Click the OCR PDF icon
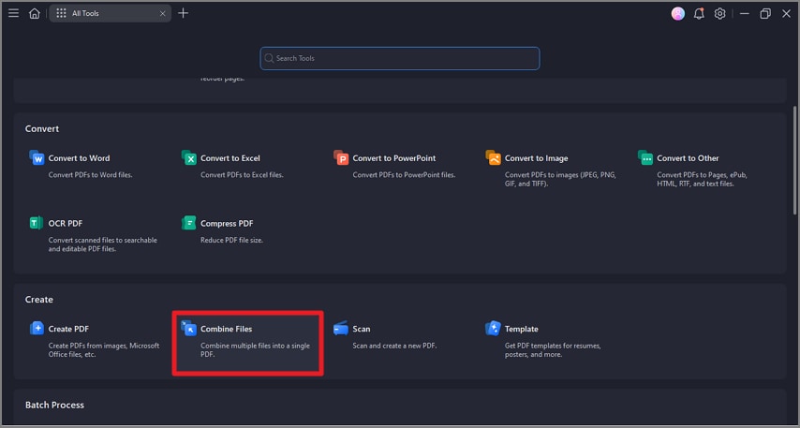 tap(37, 224)
